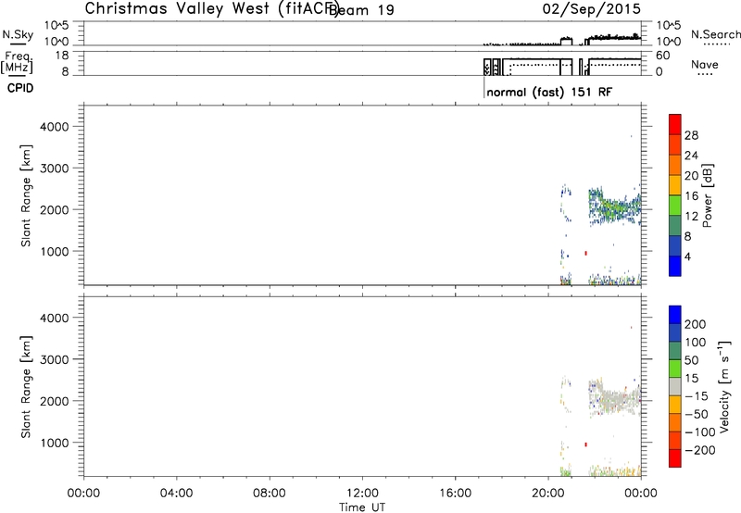This screenshot has width=741, height=513.
Task: Click the date '02/Sep/2015'
Action: [x=592, y=8]
